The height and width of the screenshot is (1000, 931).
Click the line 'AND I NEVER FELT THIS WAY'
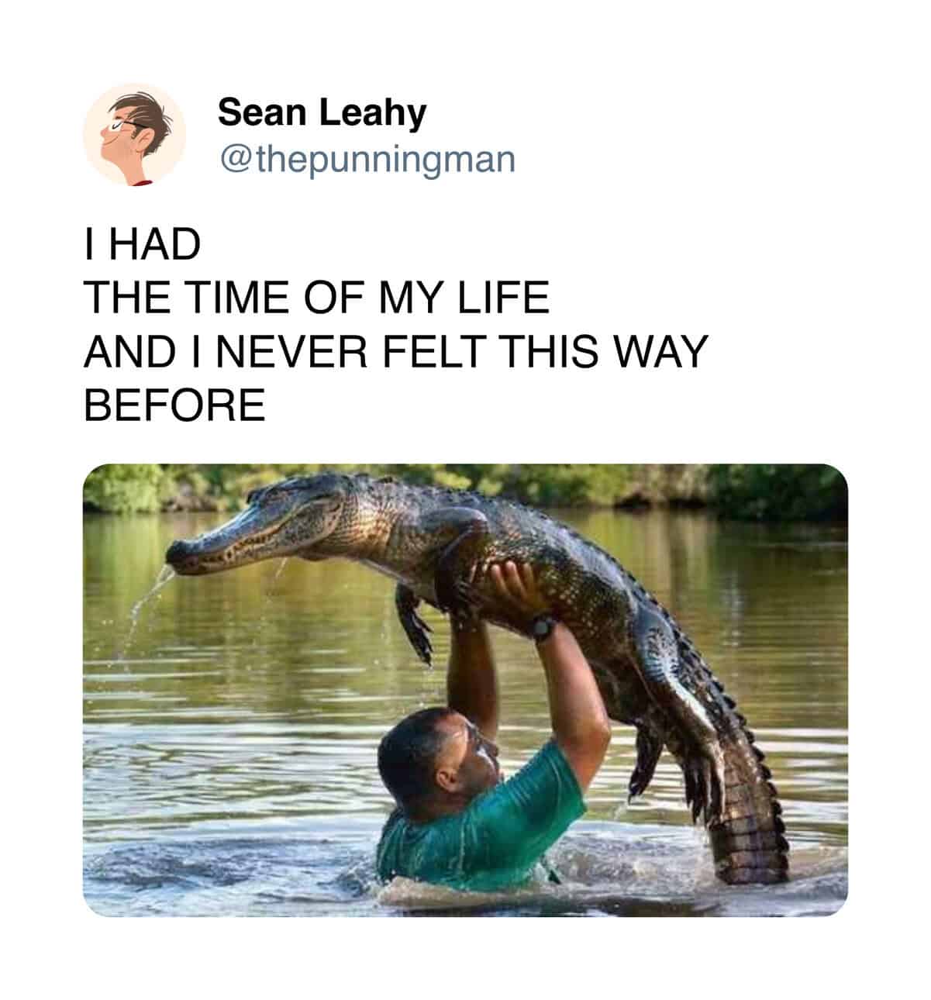click(x=396, y=351)
